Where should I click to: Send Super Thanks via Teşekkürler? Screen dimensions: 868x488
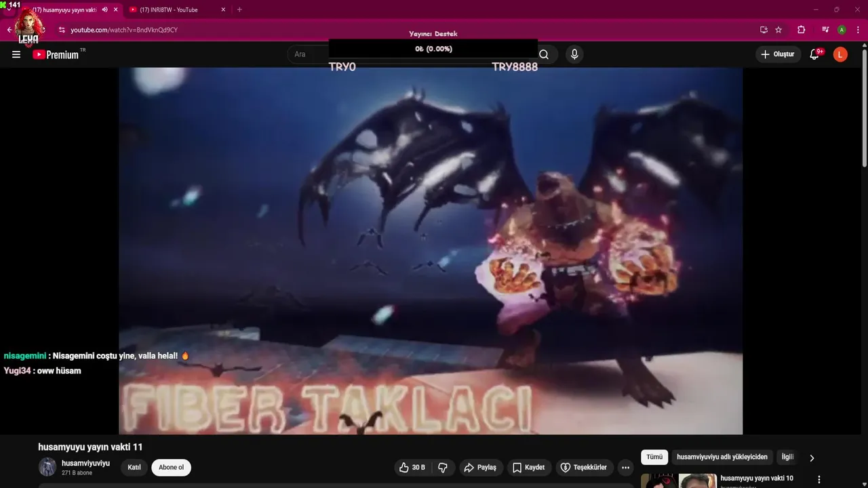[x=584, y=467]
